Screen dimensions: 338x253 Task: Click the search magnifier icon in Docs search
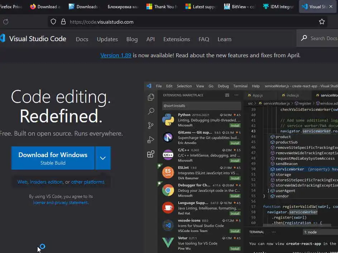[x=304, y=38]
